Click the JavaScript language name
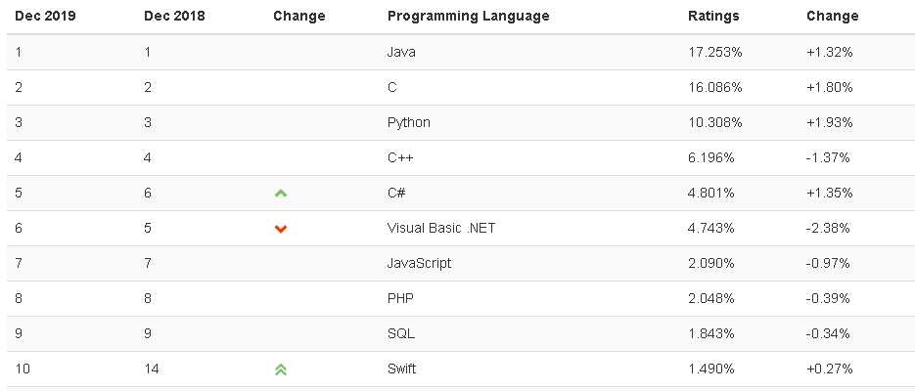 point(419,263)
